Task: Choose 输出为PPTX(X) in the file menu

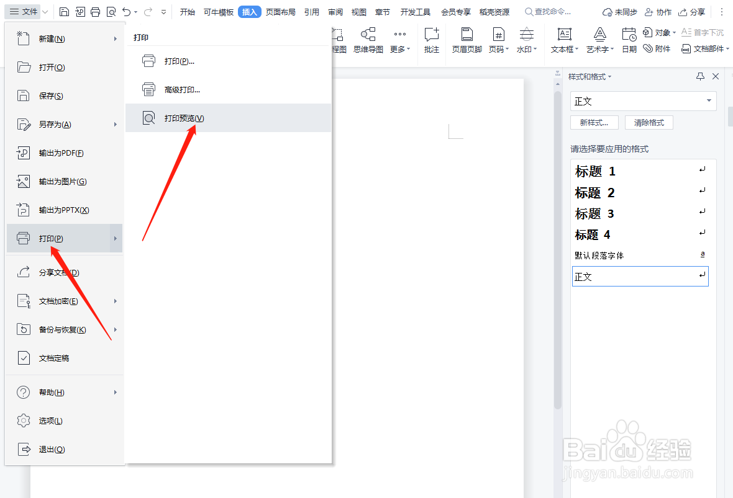Action: tap(65, 210)
